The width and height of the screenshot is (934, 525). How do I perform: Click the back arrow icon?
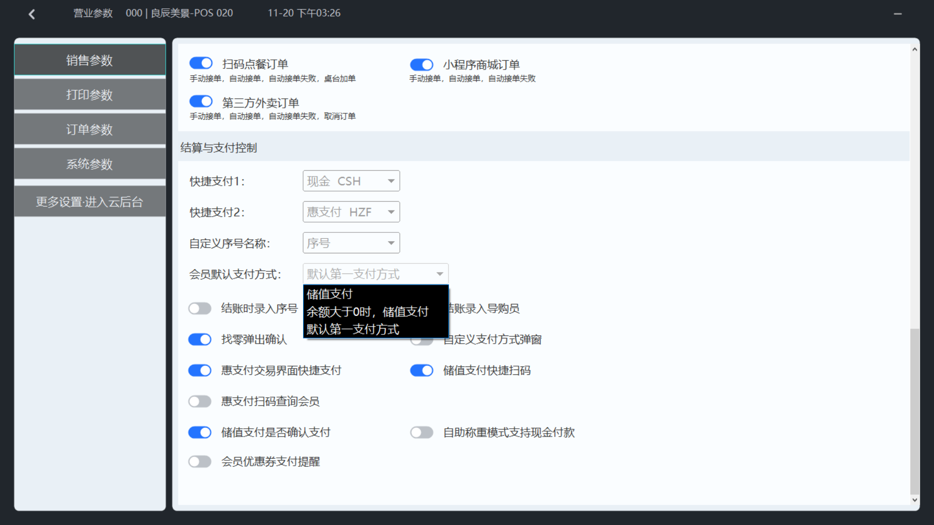32,14
